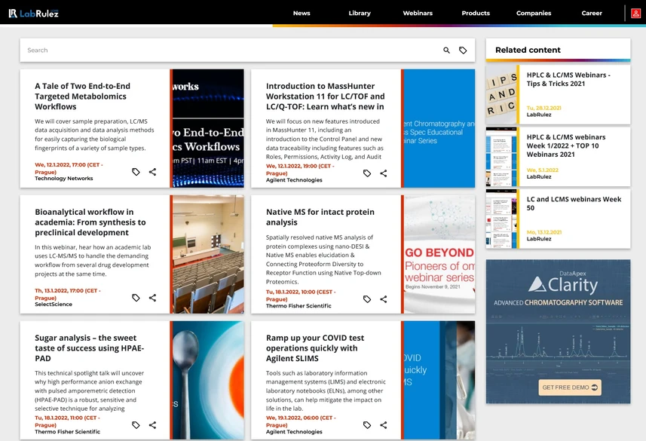The height and width of the screenshot is (441, 646).
Task: Open the LabRulez logo home link
Action: 34,13
